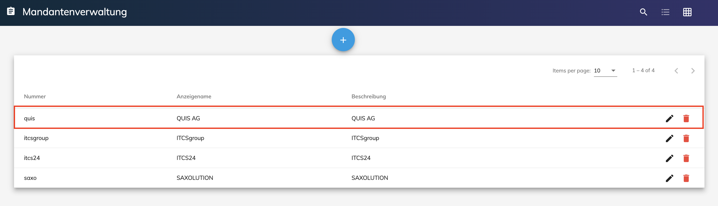Edit the saxo entry

(x=669, y=178)
